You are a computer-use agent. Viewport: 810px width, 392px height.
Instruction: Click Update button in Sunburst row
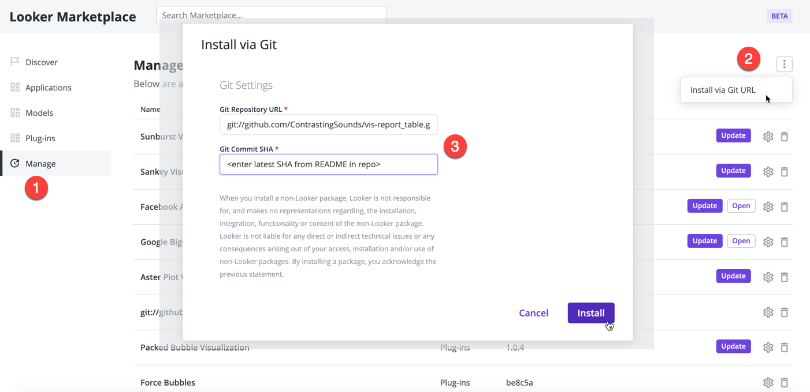tap(734, 135)
